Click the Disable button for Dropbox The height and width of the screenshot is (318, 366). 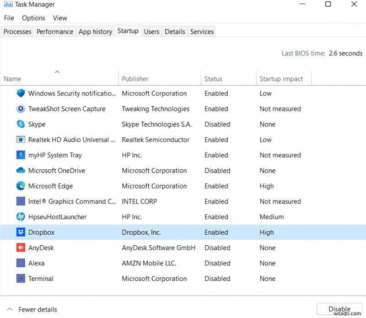339,309
